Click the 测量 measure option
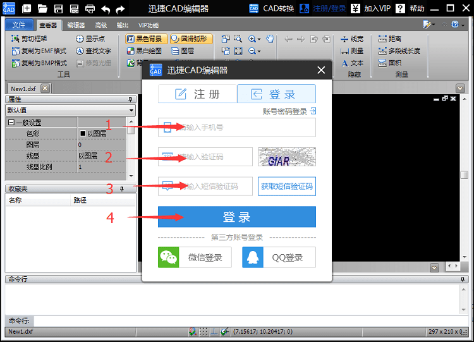 click(x=352, y=51)
